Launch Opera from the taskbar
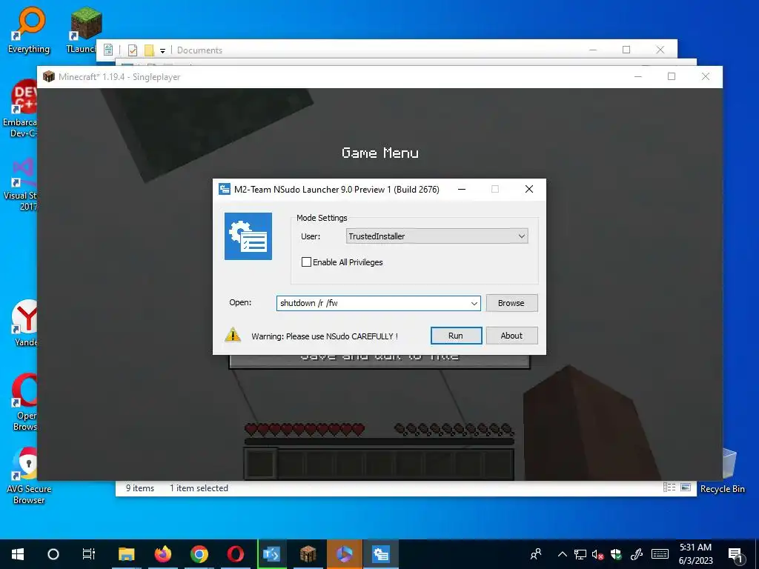Screen dimensions: 759x569 coord(235,554)
